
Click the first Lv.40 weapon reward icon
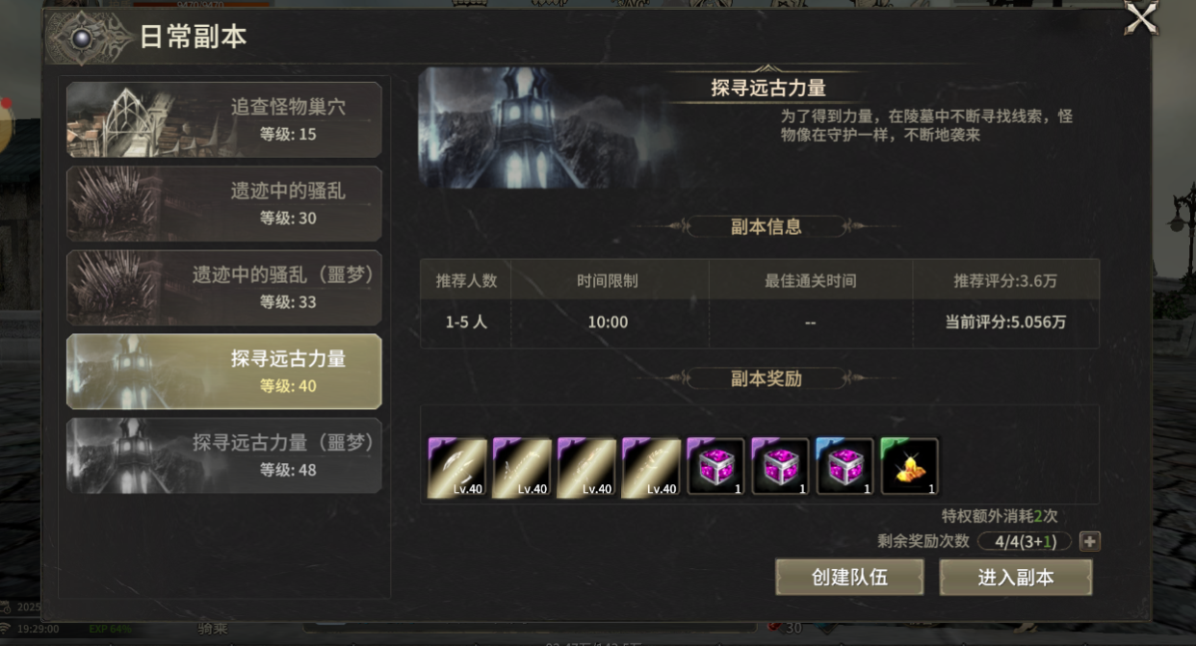coord(457,467)
